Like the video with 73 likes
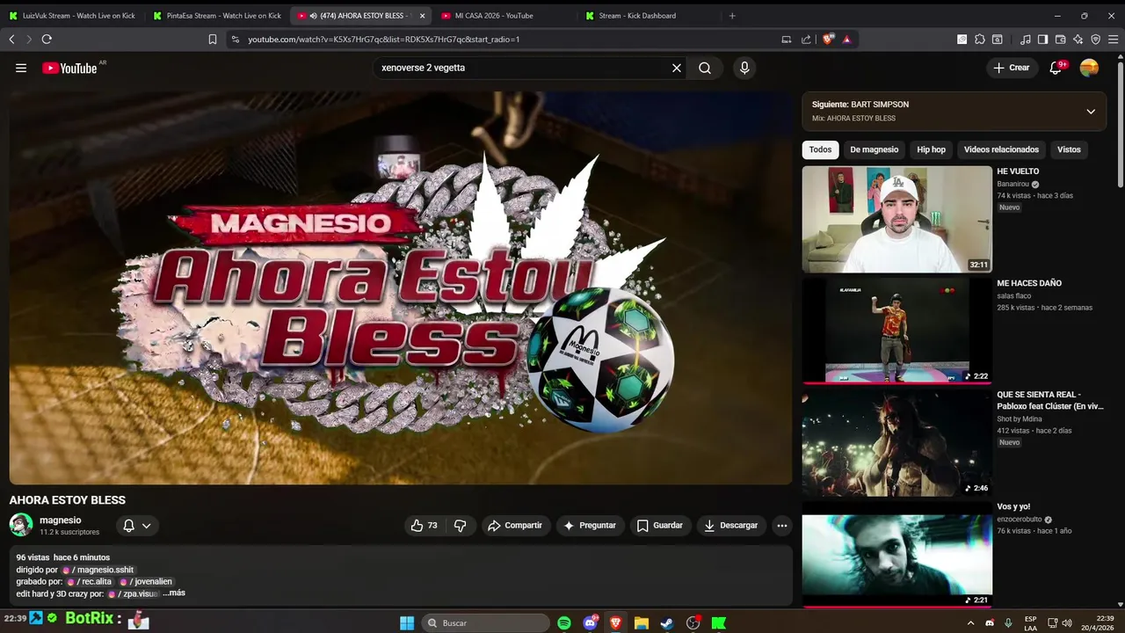The image size is (1125, 633). pyautogui.click(x=424, y=525)
